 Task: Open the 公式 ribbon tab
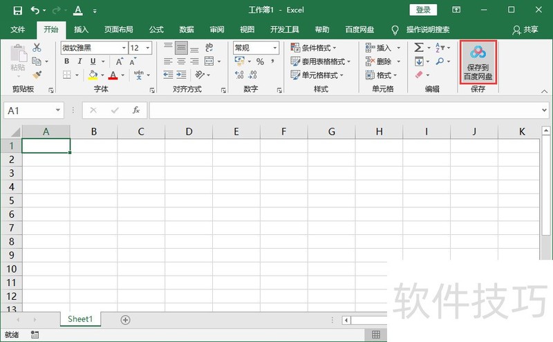coord(156,30)
